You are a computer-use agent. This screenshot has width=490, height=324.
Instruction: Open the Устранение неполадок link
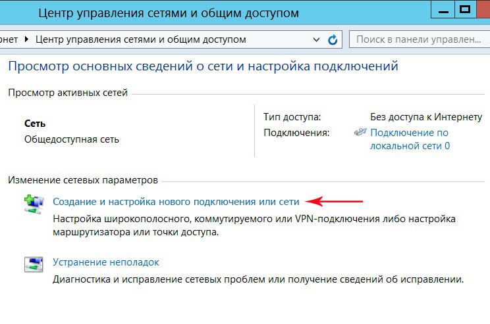pyautogui.click(x=106, y=262)
